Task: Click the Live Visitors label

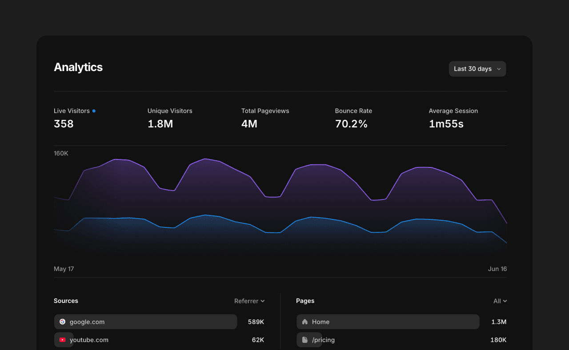Action: click(x=72, y=111)
